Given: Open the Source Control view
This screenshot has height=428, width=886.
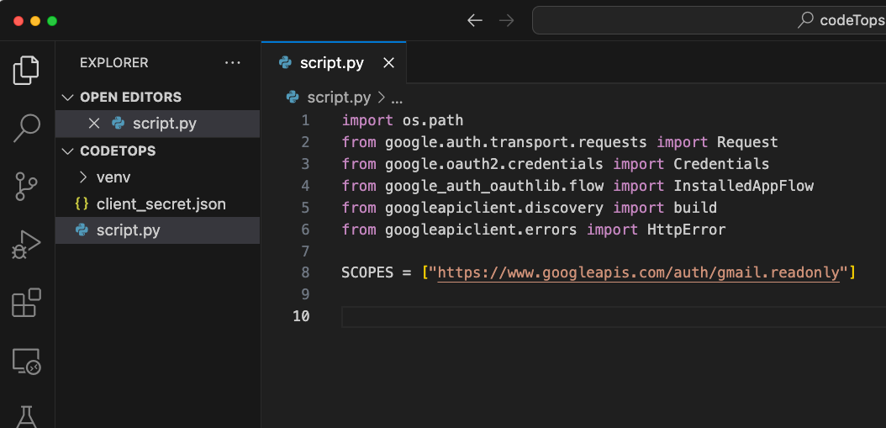Looking at the screenshot, I should point(26,187).
